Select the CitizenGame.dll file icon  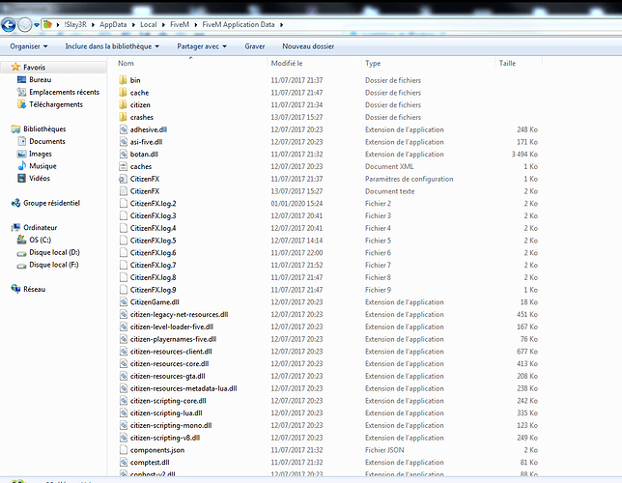pyautogui.click(x=124, y=302)
